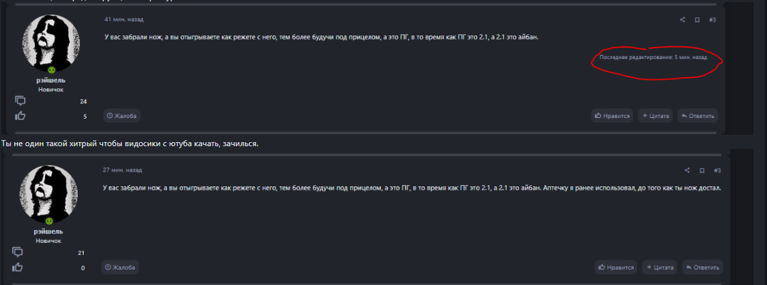Image resolution: width=767 pixels, height=285 pixels.
Task: Quote the 41 мин. post using Цитата
Action: (655, 116)
